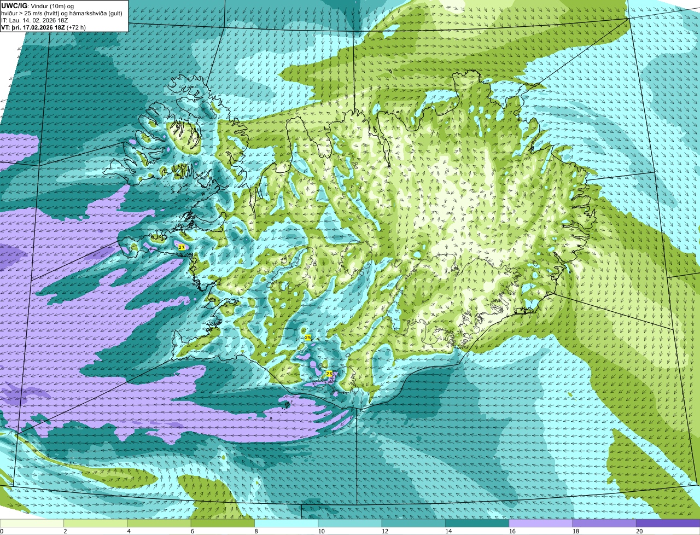
Task: Click legend scale value 16
Action: (x=512, y=531)
